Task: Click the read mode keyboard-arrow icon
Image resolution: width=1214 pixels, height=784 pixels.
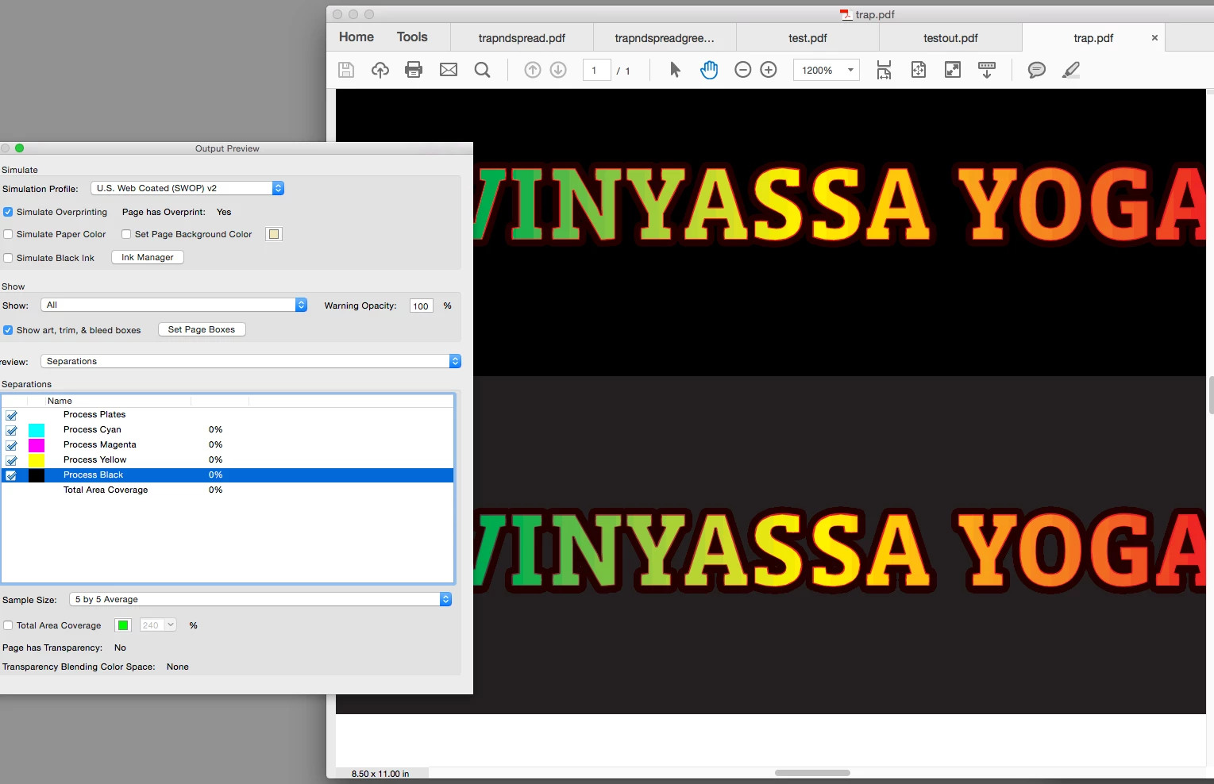Action: [x=987, y=70]
